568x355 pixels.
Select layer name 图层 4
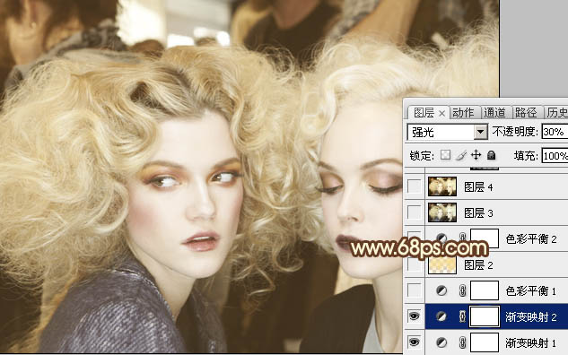pyautogui.click(x=478, y=187)
